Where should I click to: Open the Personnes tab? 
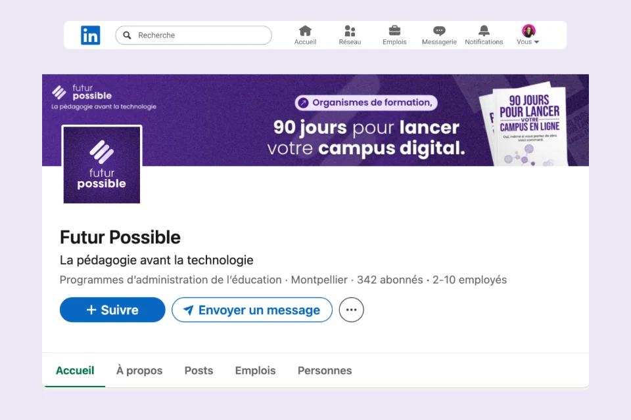click(x=325, y=371)
